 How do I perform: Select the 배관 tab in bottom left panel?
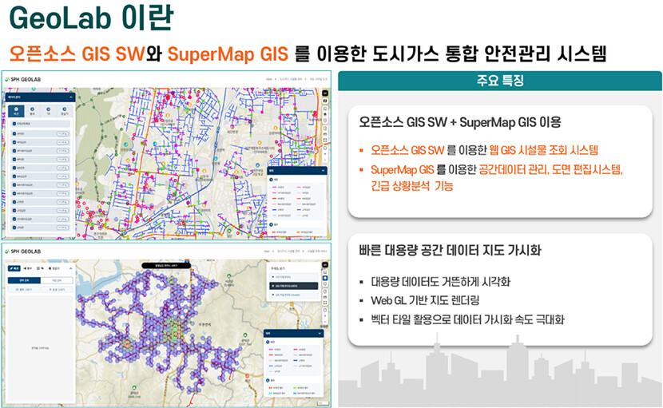pos(14,268)
